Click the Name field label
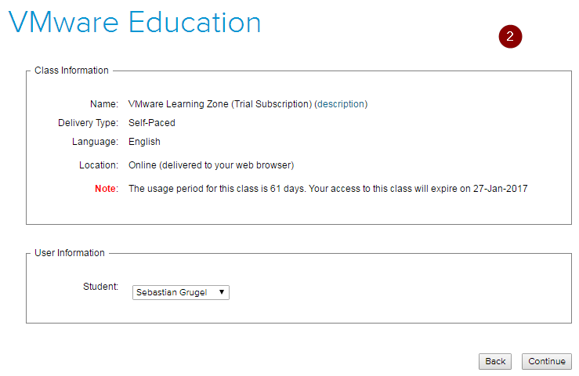 (104, 103)
